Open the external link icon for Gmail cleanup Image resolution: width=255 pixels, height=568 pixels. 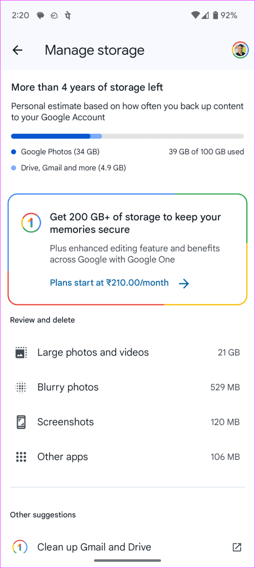237,547
